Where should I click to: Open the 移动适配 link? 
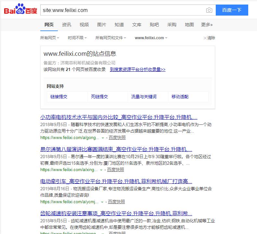[x=180, y=97]
